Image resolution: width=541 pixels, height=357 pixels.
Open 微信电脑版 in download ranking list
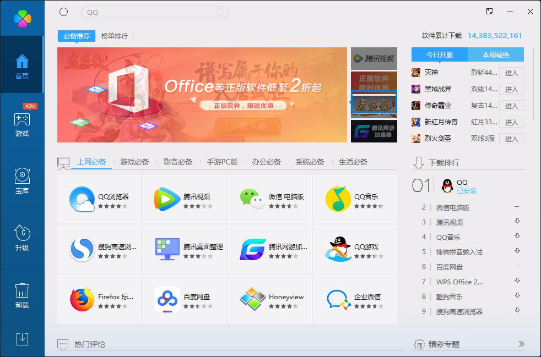click(x=453, y=207)
